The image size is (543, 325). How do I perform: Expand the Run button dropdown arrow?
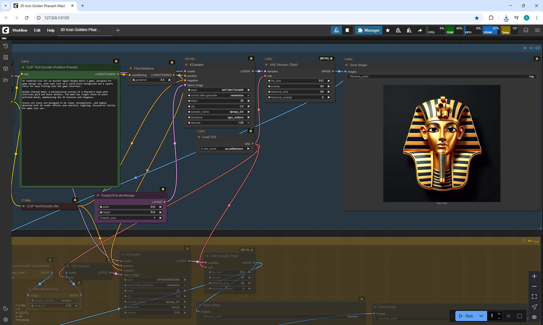click(x=481, y=316)
